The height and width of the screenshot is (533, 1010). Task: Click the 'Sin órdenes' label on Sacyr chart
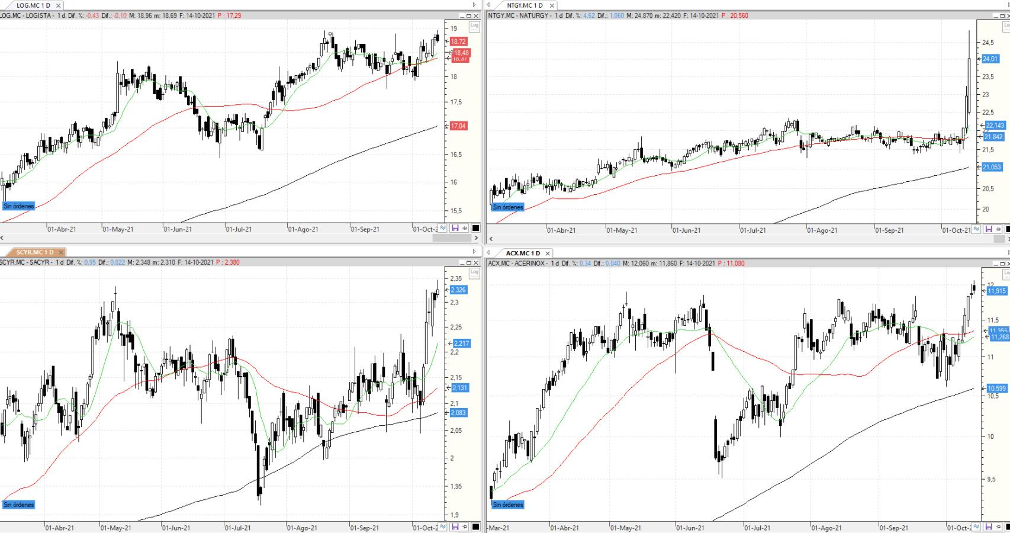pyautogui.click(x=19, y=505)
